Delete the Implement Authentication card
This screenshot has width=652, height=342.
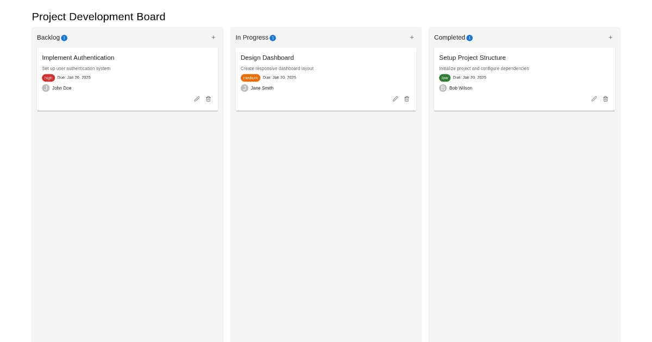pyautogui.click(x=208, y=99)
